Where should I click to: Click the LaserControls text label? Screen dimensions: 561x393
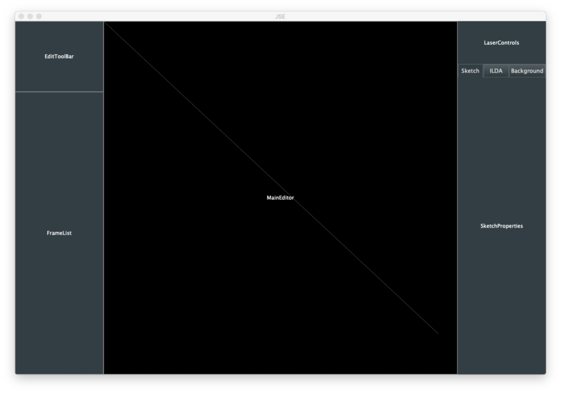[x=501, y=43]
